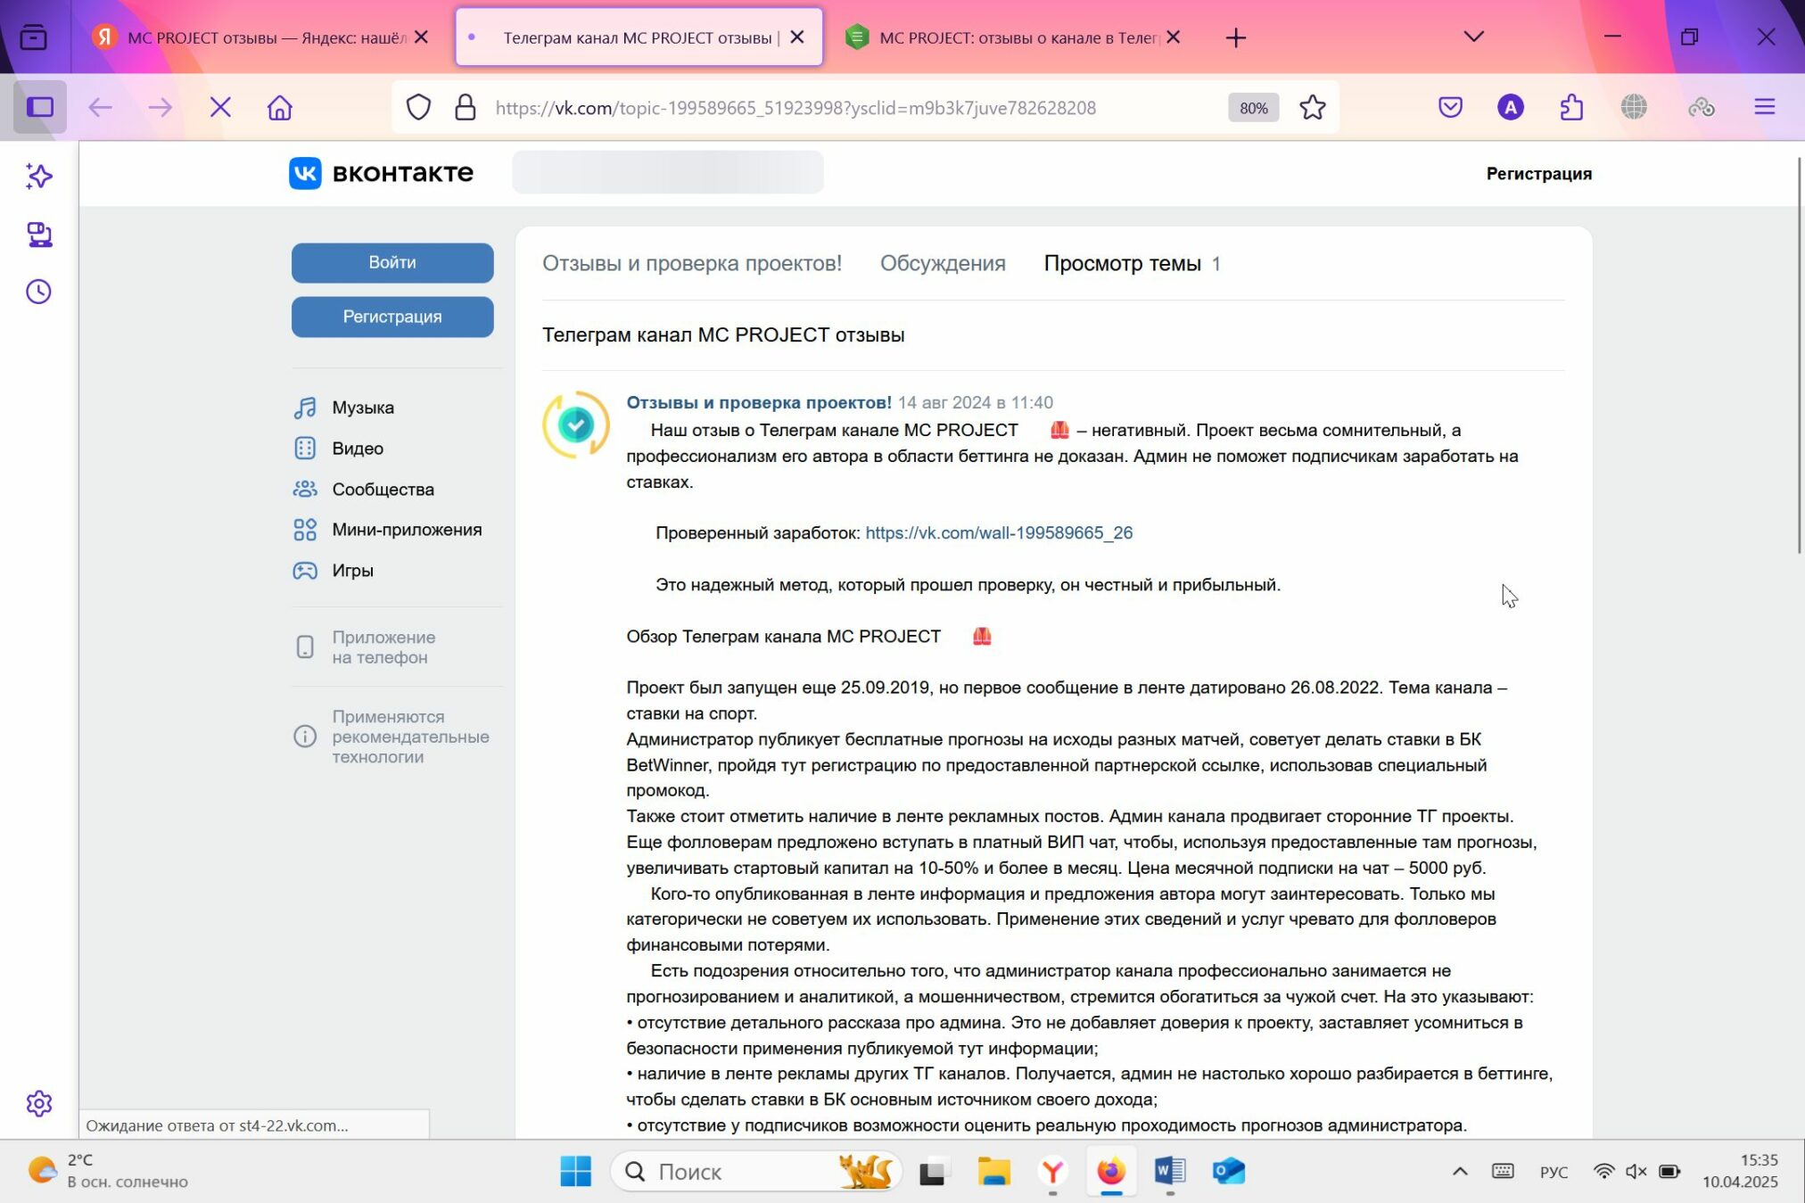Image resolution: width=1805 pixels, height=1203 pixels.
Task: Click the page vertical scrollbar
Action: (x=1800, y=357)
